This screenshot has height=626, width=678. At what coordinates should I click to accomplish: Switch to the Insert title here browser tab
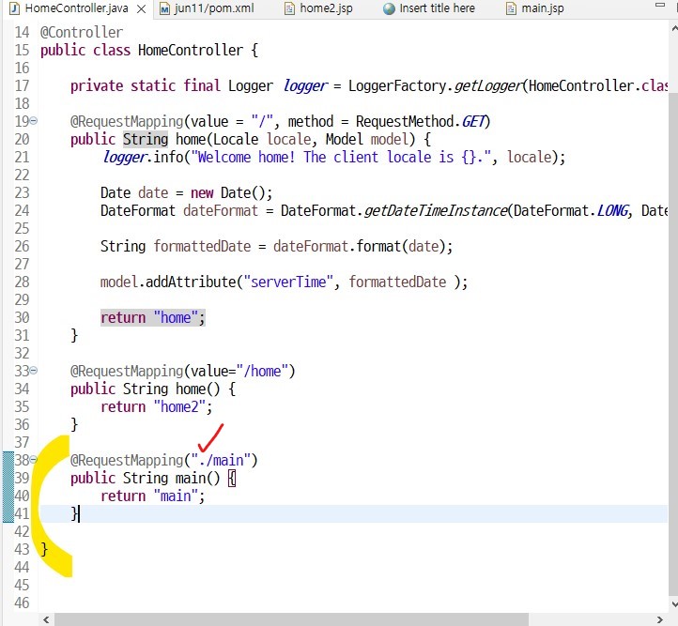[x=438, y=8]
